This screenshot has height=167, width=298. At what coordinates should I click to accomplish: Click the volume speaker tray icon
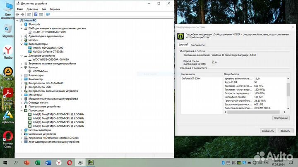(x=260, y=163)
